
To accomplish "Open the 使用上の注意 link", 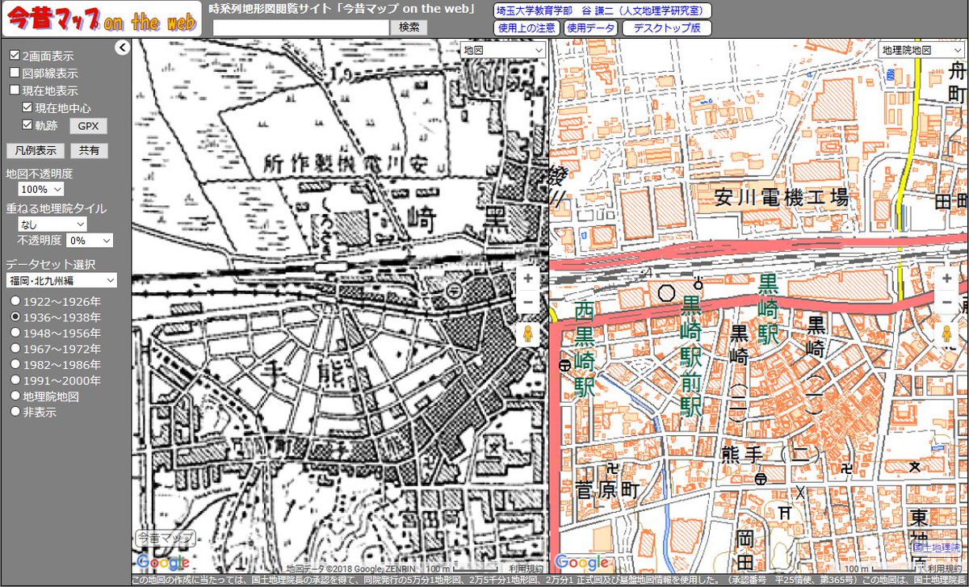I will click(x=526, y=27).
